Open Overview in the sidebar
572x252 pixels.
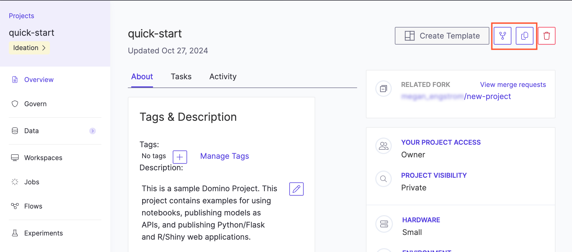39,80
